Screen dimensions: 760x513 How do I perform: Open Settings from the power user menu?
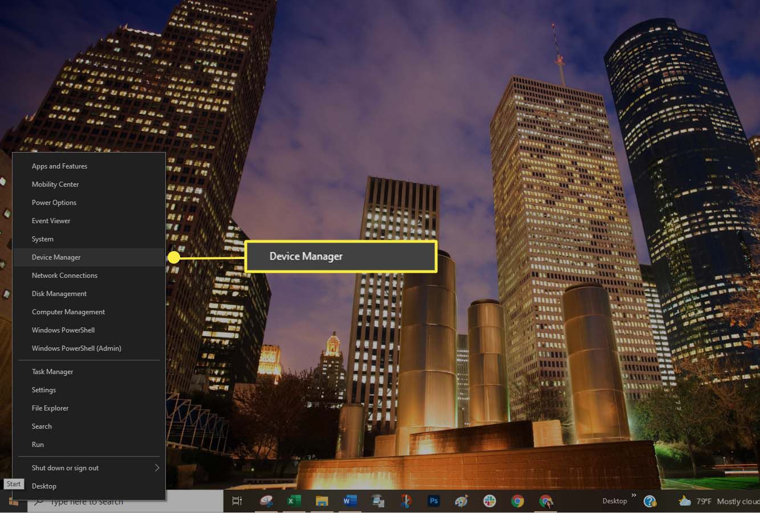click(89, 390)
